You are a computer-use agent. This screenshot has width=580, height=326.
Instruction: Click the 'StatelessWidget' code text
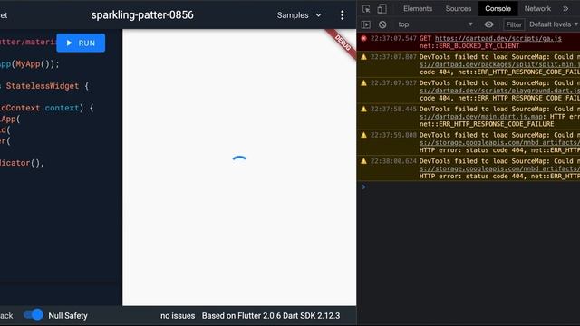tap(43, 86)
